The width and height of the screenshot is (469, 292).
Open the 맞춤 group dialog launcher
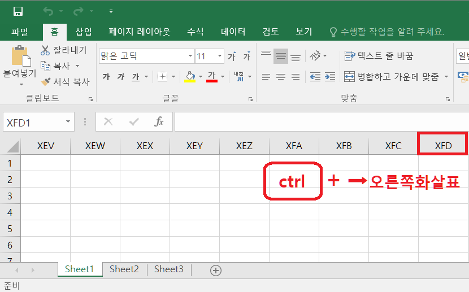tap(448, 99)
